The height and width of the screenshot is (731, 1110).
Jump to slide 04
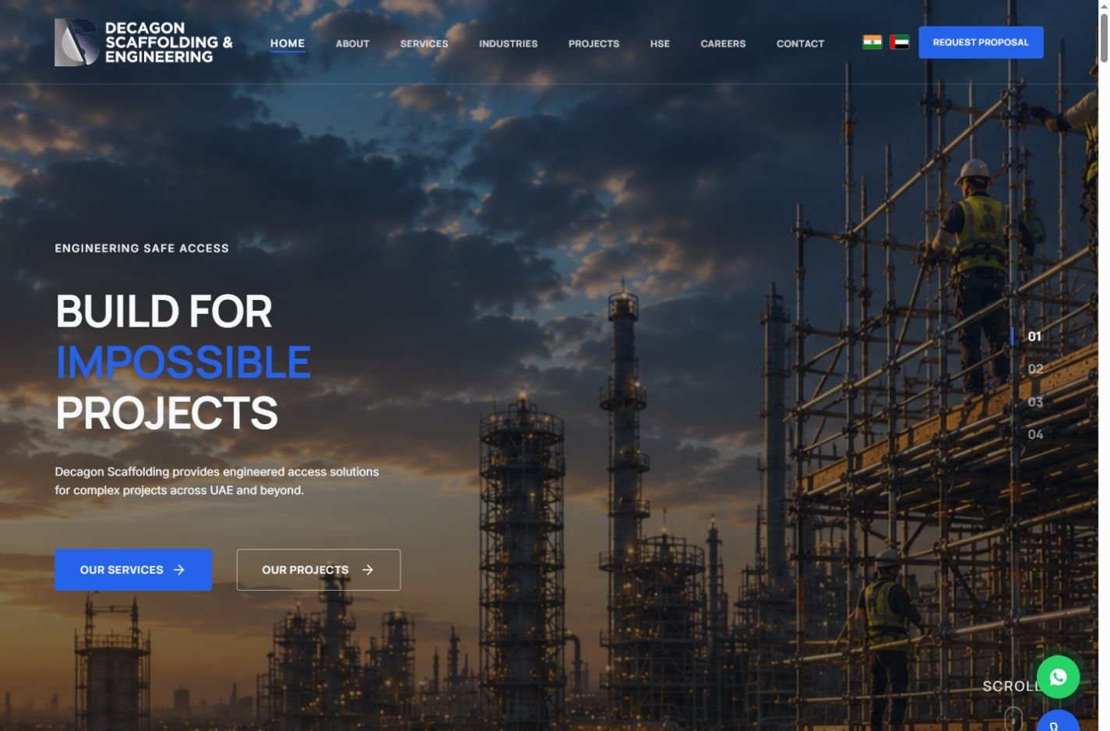(1035, 434)
